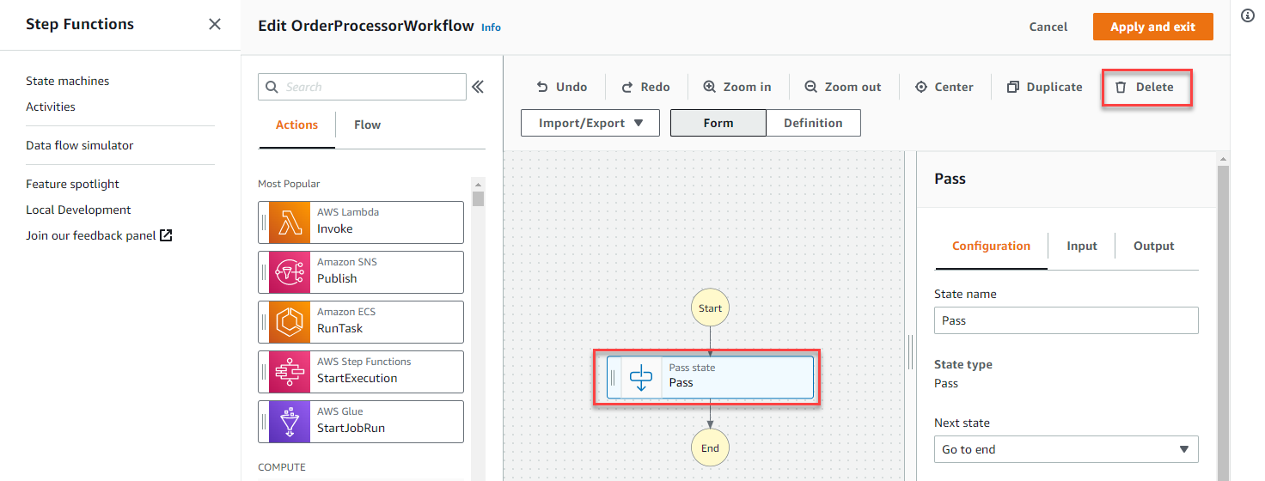Click the Delete trash toolbar button

1146,87
